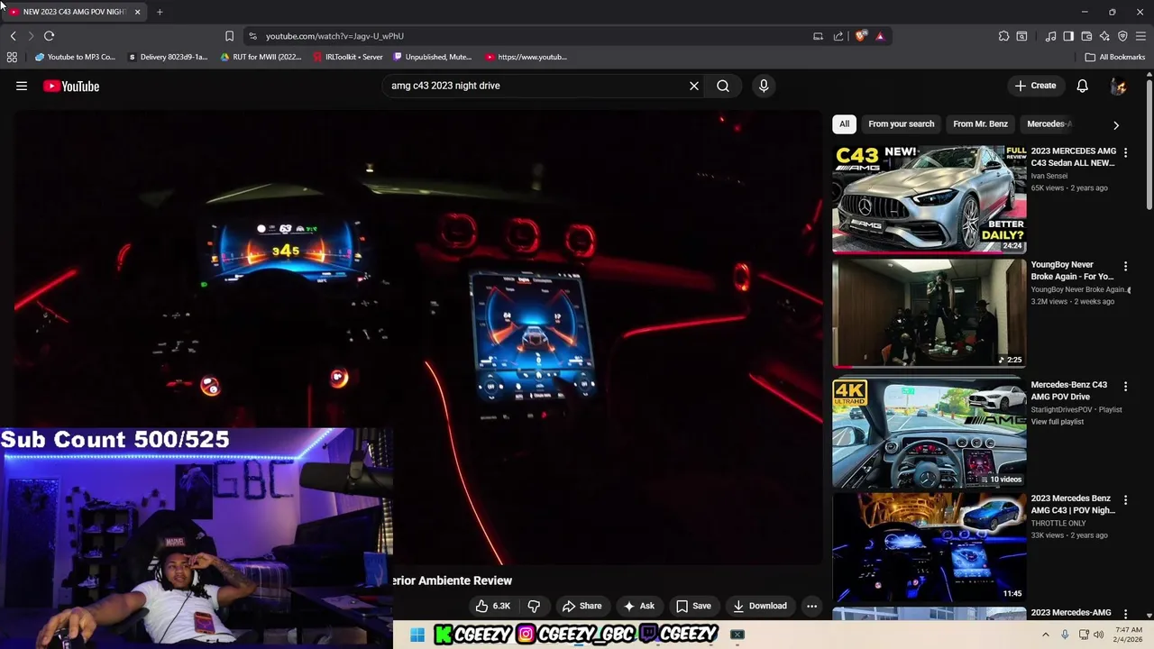Visit the Ivan Sensei channel

1049,176
